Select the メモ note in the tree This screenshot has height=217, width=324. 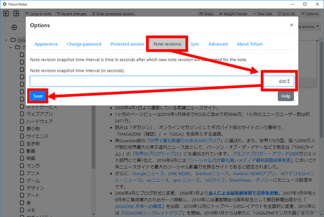(31, 210)
